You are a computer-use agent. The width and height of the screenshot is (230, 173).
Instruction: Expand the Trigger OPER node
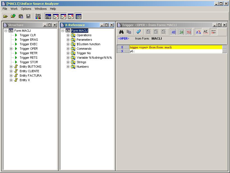coord(11,49)
